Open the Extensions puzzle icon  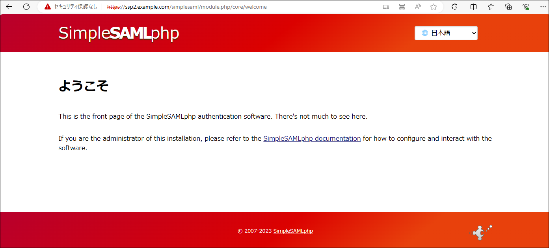454,7
